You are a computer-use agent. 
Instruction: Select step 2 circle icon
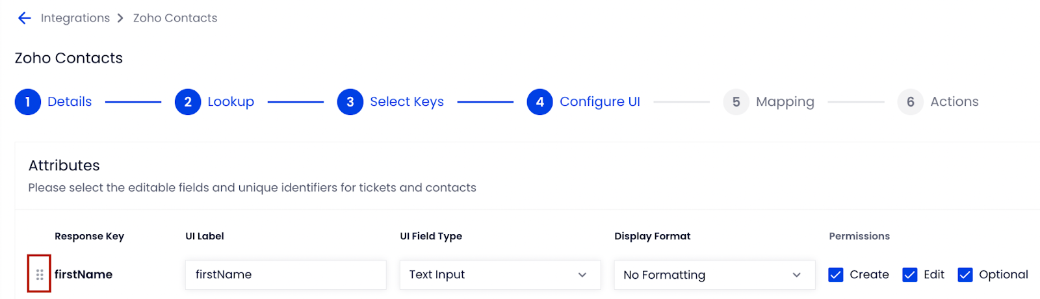coord(188,102)
